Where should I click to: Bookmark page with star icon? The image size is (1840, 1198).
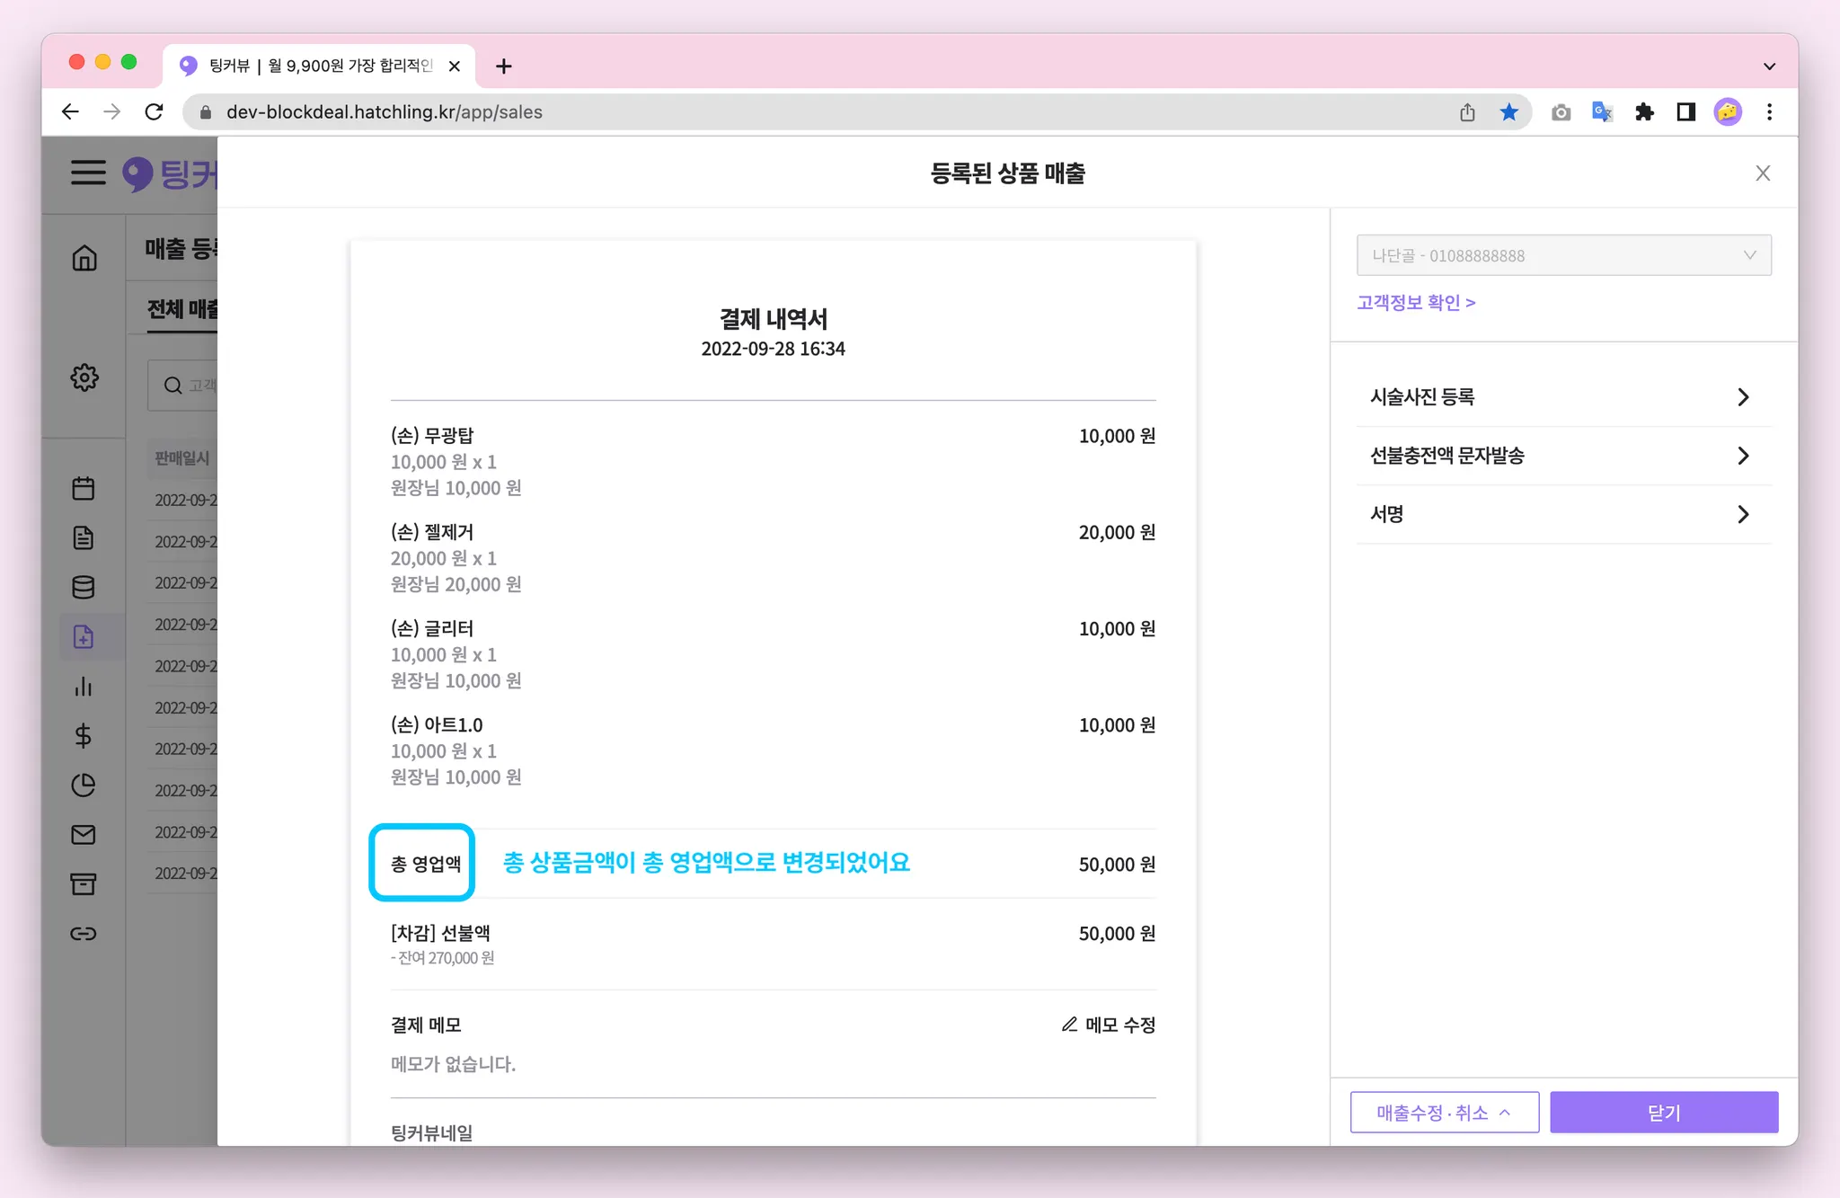(x=1508, y=112)
